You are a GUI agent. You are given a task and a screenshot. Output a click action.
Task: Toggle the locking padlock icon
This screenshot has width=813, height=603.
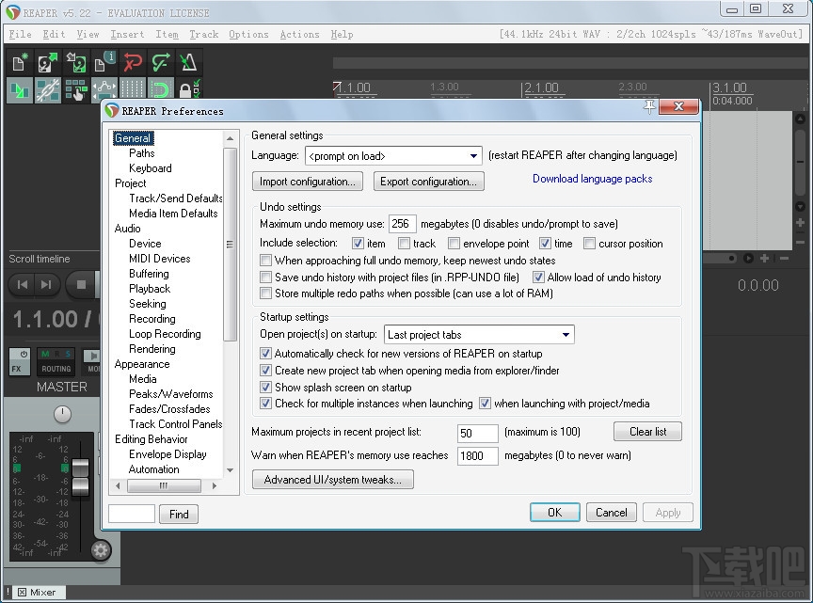pyautogui.click(x=188, y=88)
